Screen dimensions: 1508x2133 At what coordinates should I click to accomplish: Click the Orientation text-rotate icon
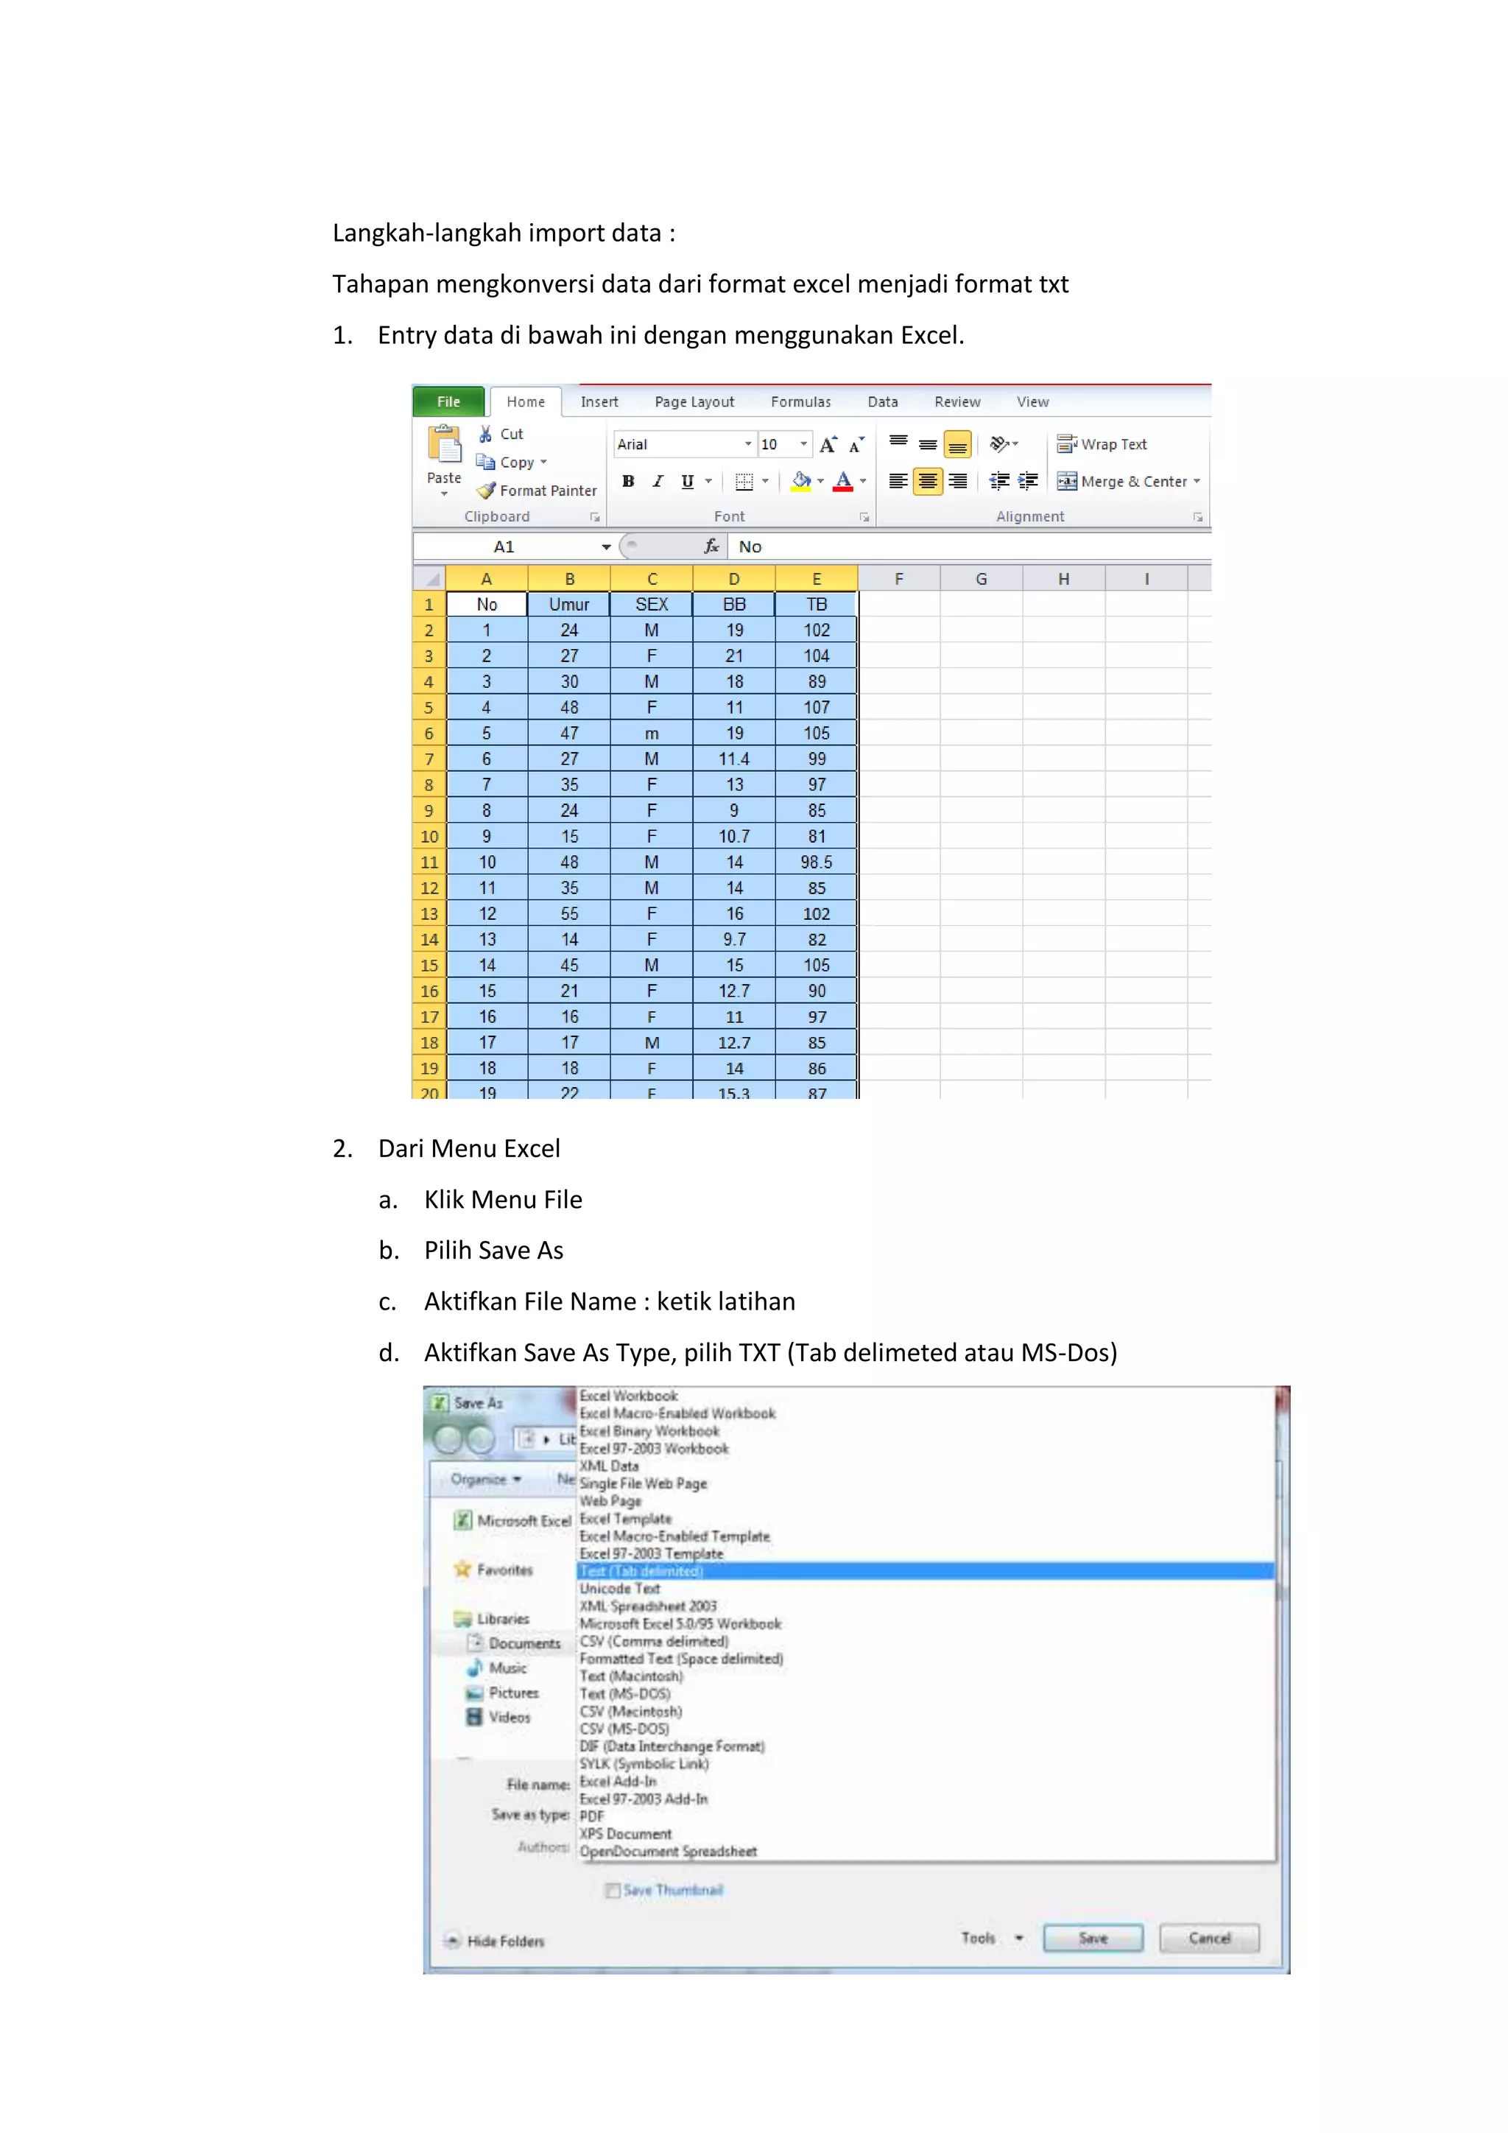coord(999,444)
